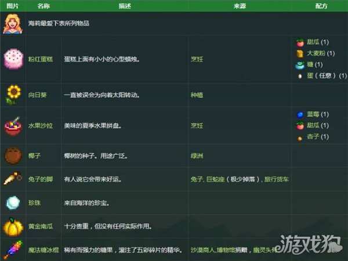The image size is (348, 261).
Task: Click the golden pumpkin icon
Action: [x=13, y=227]
